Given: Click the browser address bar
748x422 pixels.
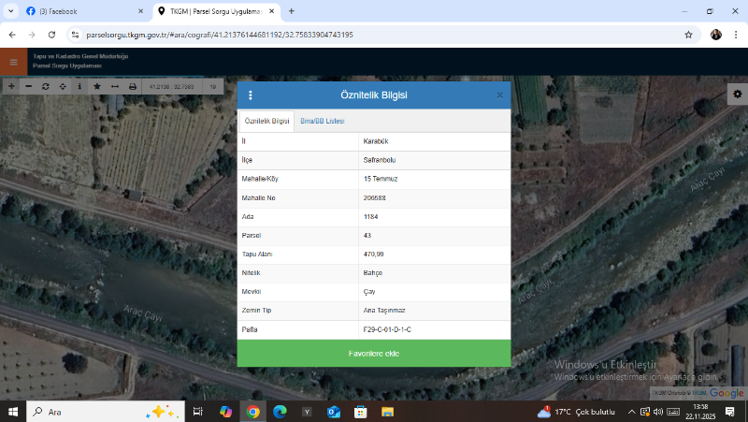Looking at the screenshot, I should tap(374, 35).
